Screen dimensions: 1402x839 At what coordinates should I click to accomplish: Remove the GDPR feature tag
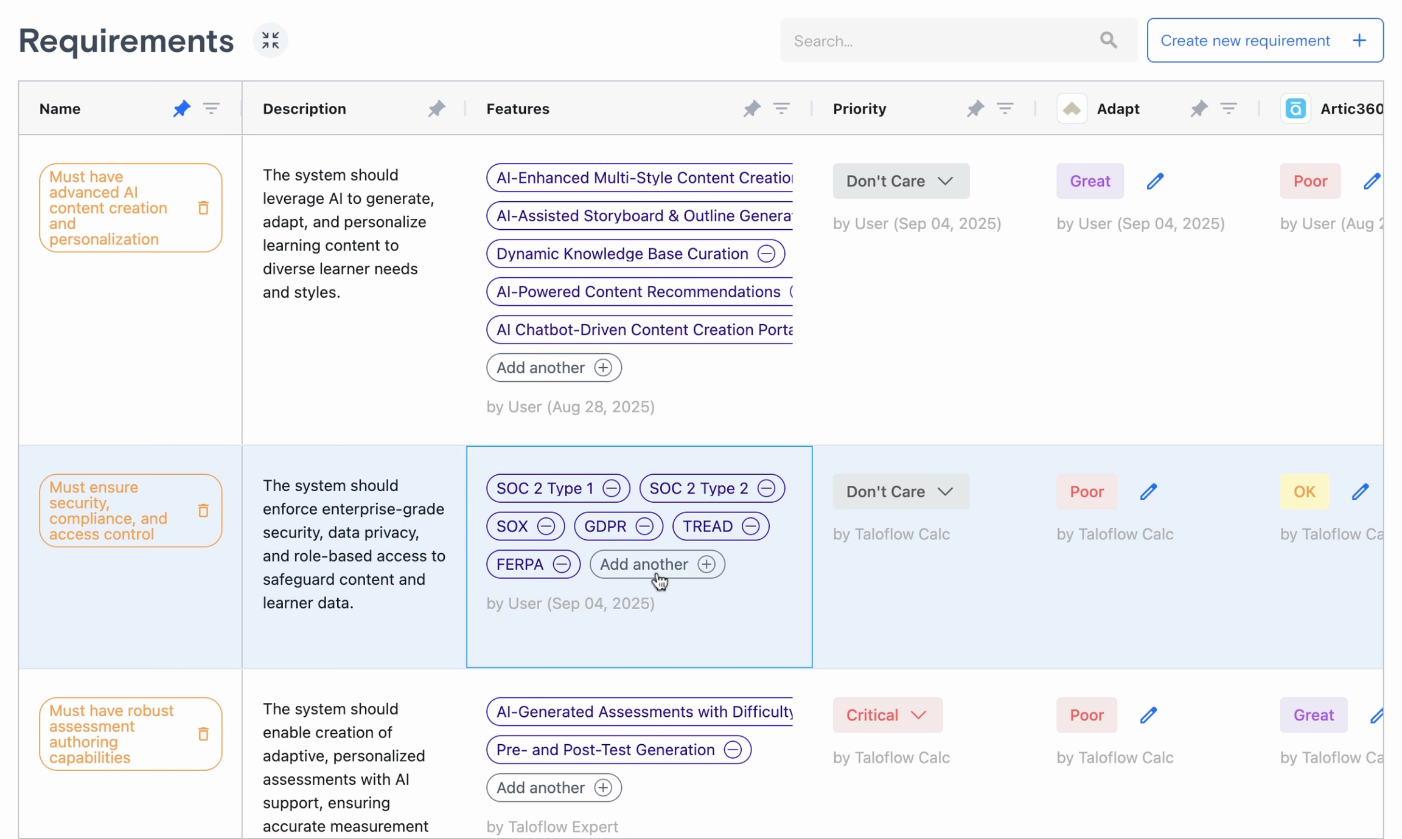644,526
